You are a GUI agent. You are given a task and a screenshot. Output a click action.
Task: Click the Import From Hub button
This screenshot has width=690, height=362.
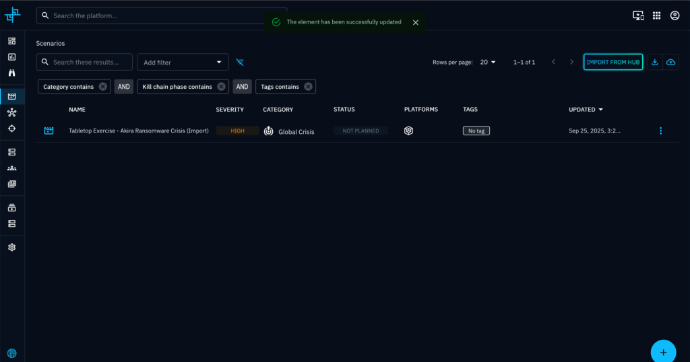(x=613, y=62)
